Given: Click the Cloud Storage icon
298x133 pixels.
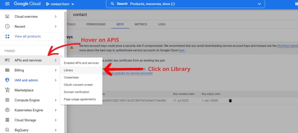Looking at the screenshot, I should click(x=7, y=120).
